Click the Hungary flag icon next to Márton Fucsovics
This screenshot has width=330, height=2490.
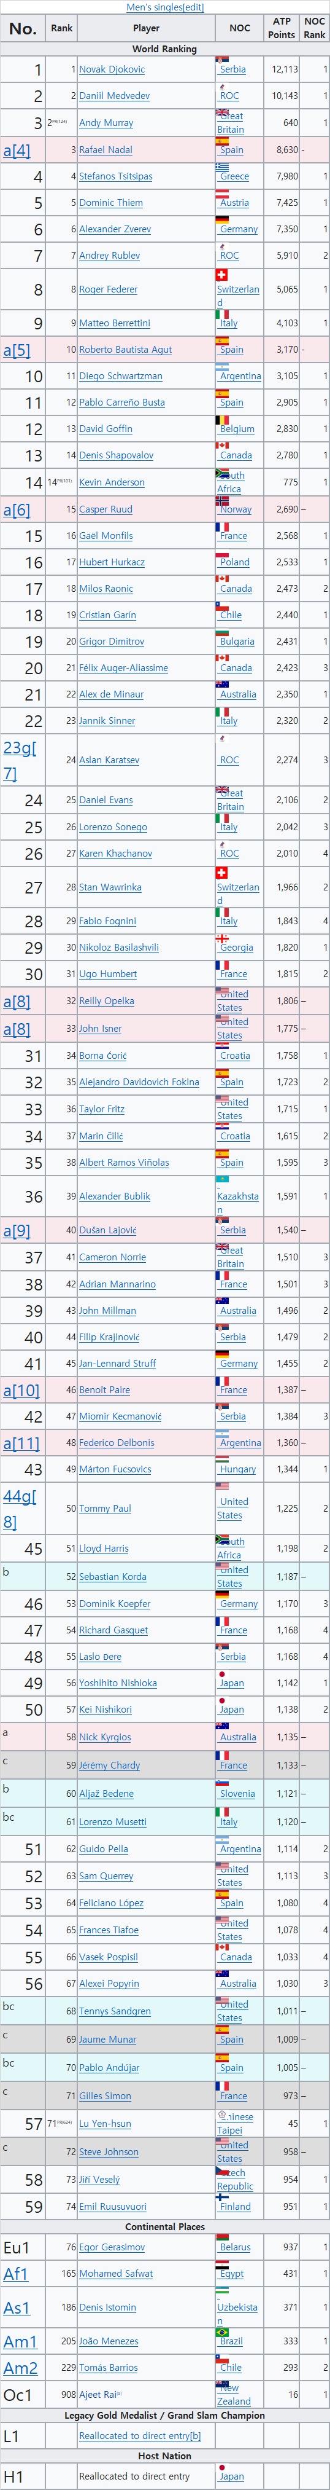point(222,1461)
